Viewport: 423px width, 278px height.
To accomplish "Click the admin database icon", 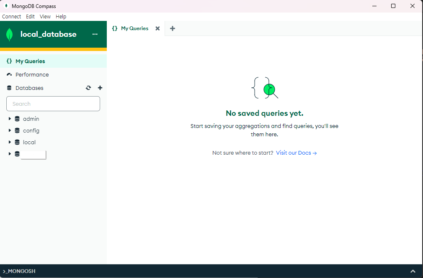I will click(17, 119).
